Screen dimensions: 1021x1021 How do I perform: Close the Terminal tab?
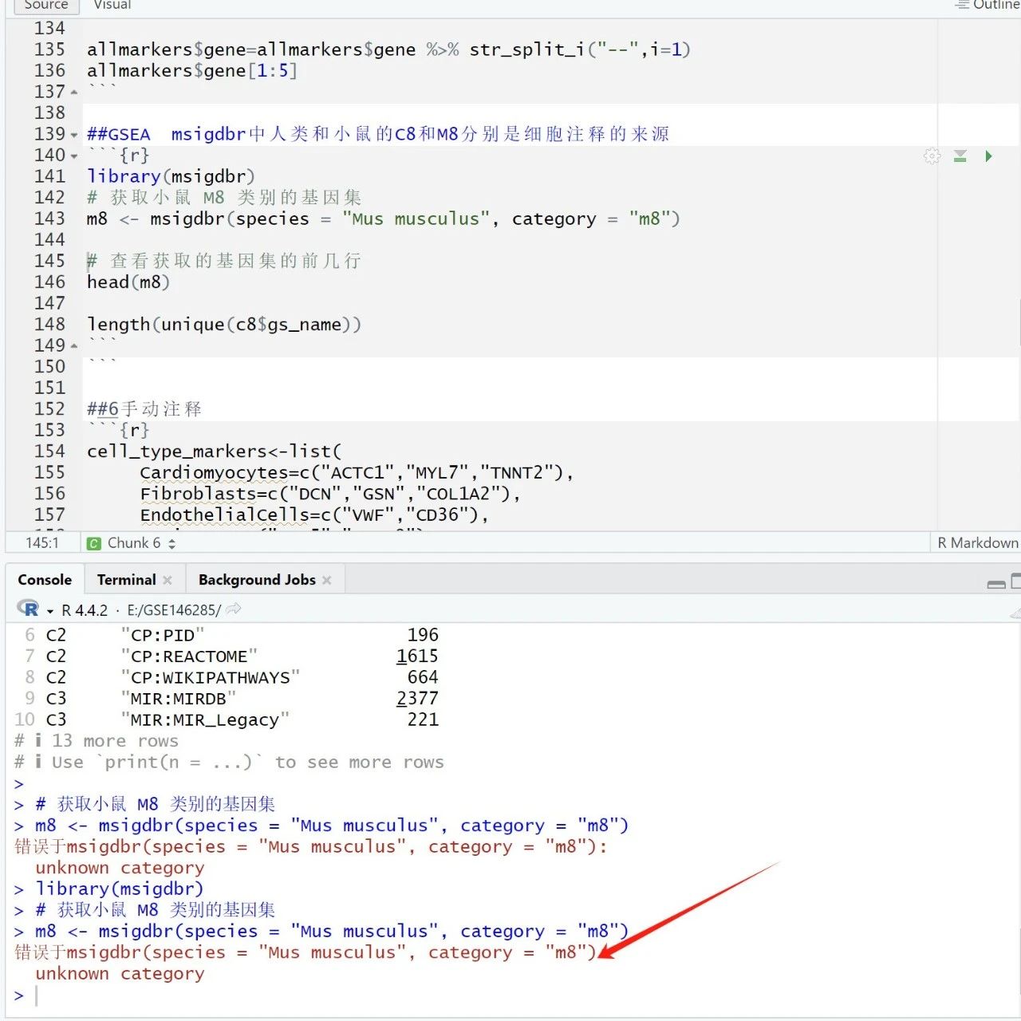click(168, 580)
